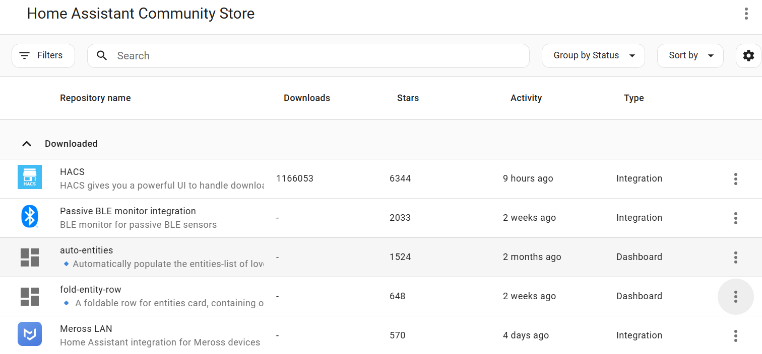Open the Group by Status dropdown
Screen dimensions: 762x354
coord(593,56)
